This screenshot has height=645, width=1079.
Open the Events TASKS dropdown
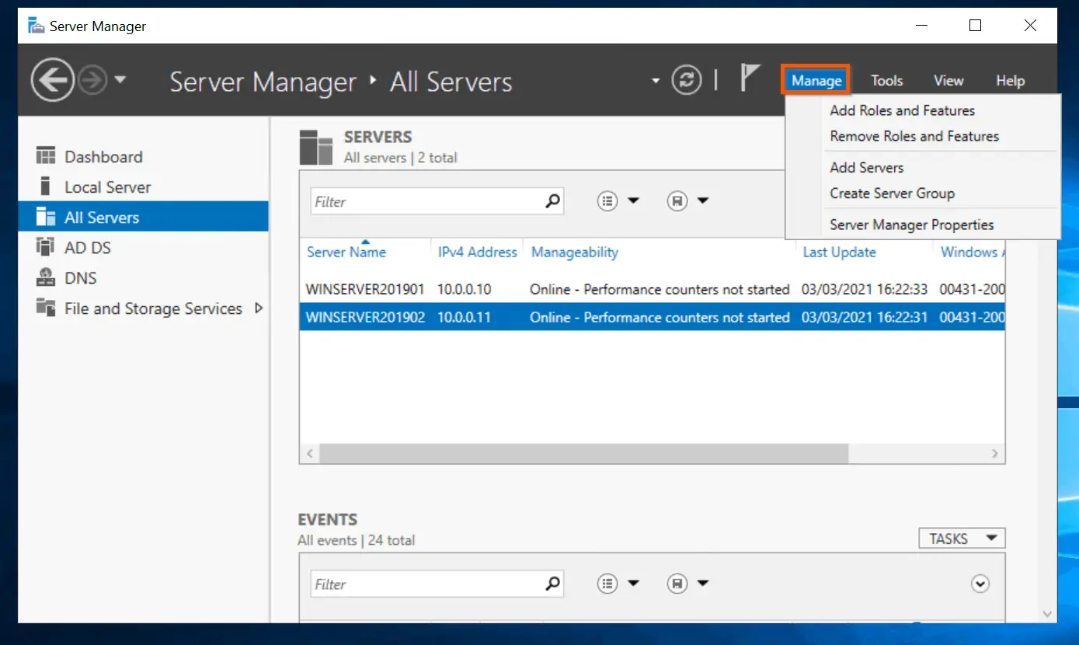[x=962, y=539]
